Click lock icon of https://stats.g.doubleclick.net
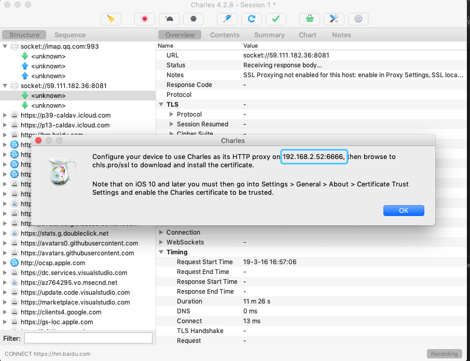The width and height of the screenshot is (470, 361). coord(15,233)
